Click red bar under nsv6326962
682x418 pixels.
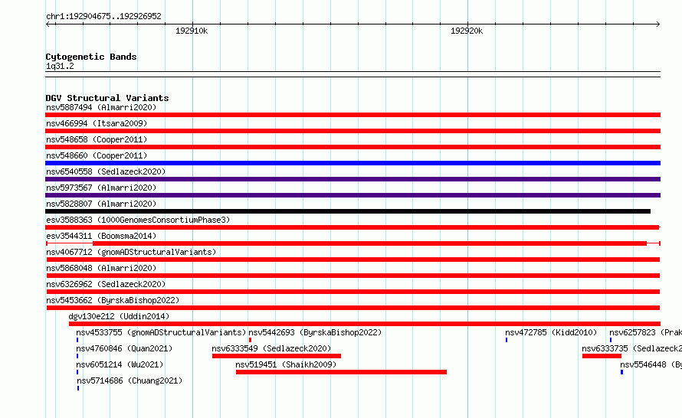point(353,292)
